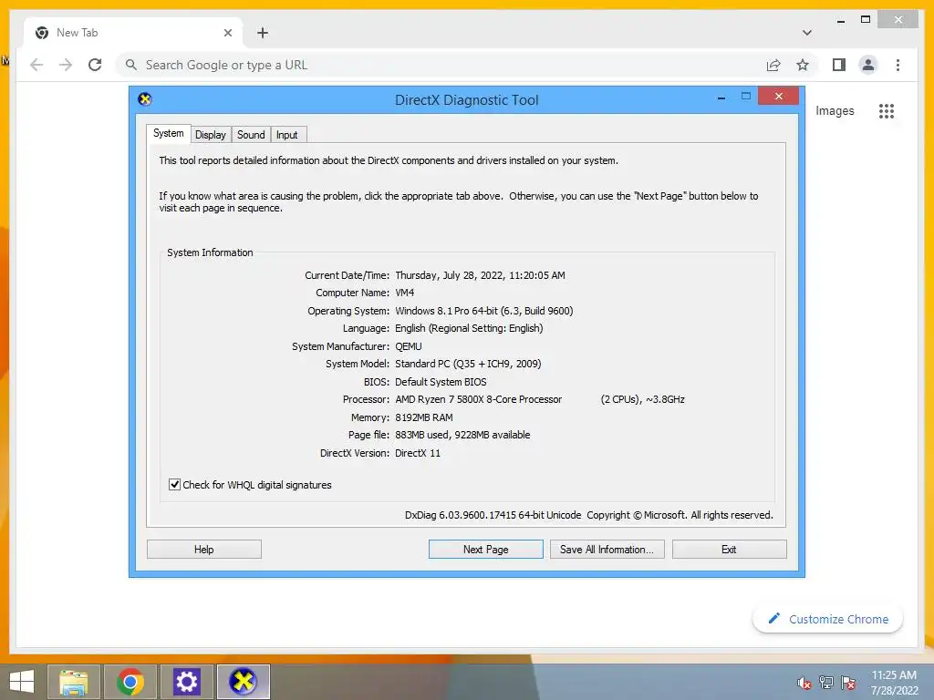
Task: Click the Processor value AMD Ryzen 7 5800X
Action: tap(478, 399)
